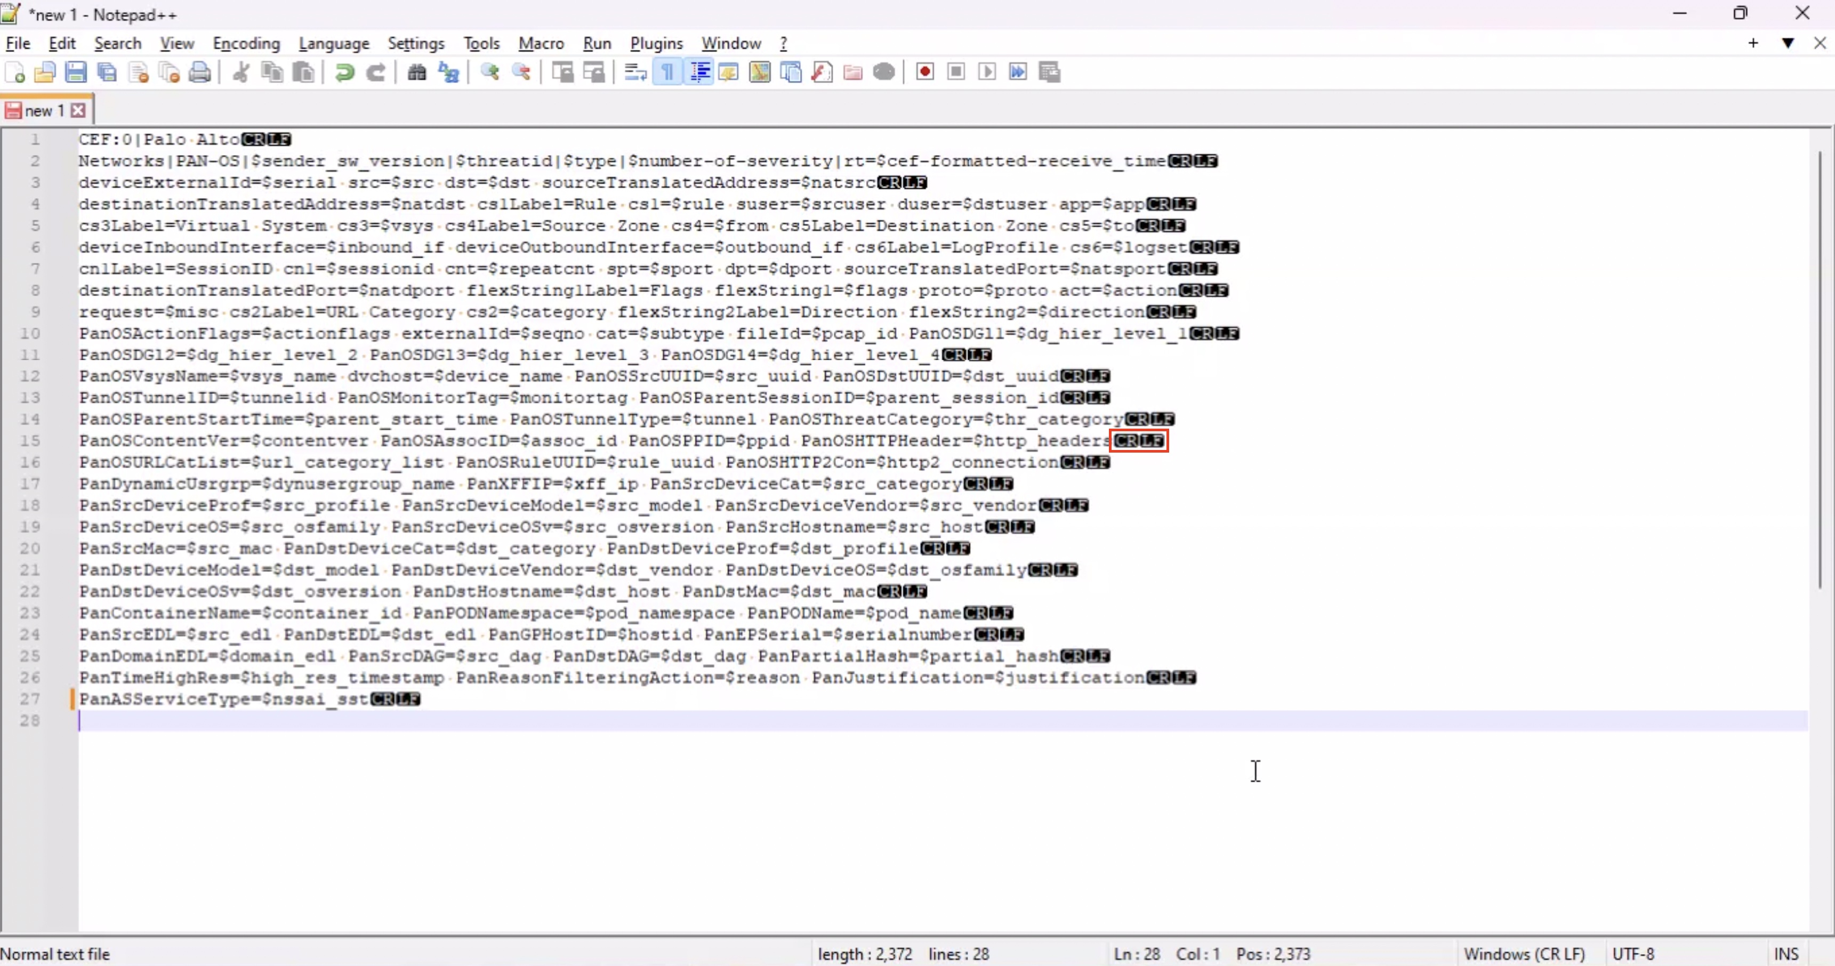Expand the tab list down-arrow button

point(1787,44)
